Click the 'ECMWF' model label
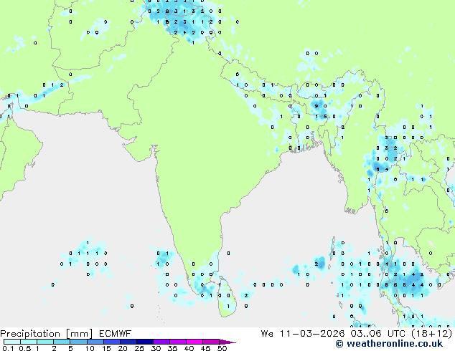Image resolution: width=455 pixels, height=351 pixels. 116,334
